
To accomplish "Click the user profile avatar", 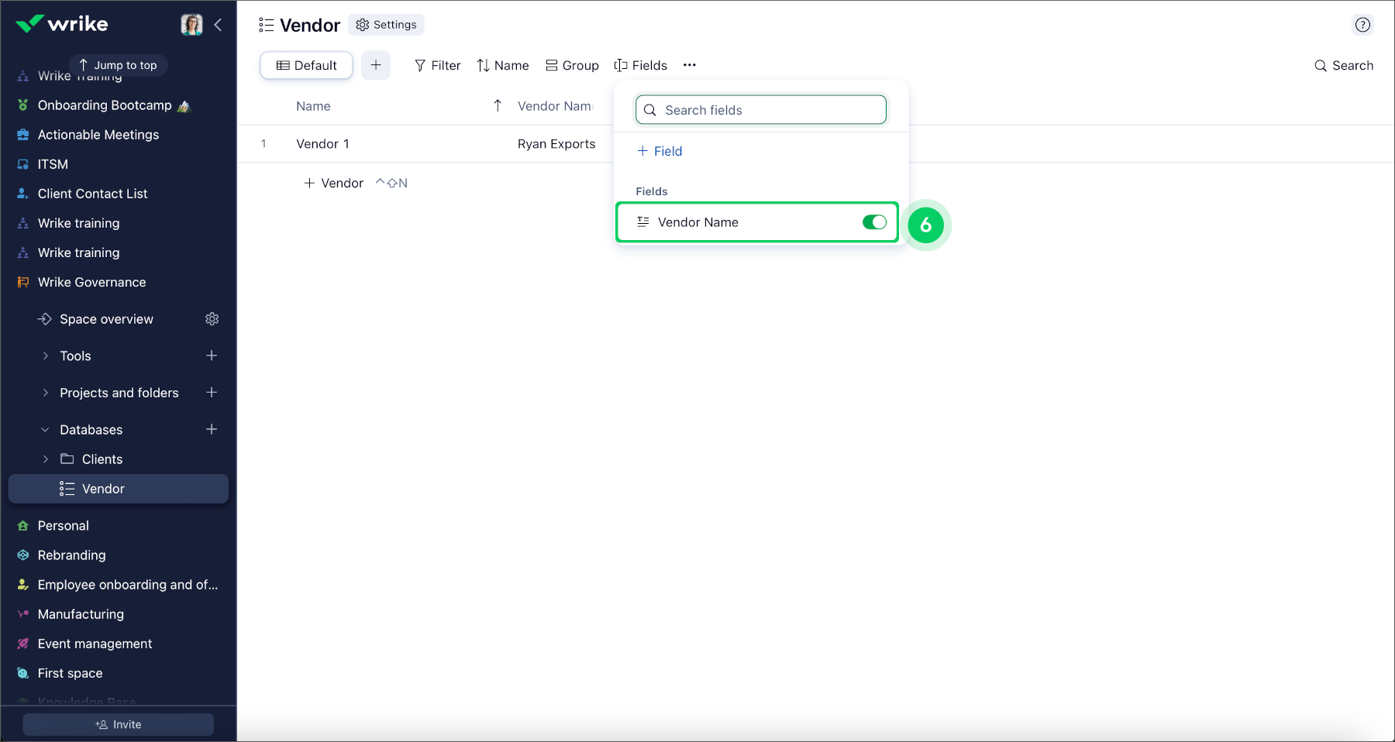I will coord(191,24).
